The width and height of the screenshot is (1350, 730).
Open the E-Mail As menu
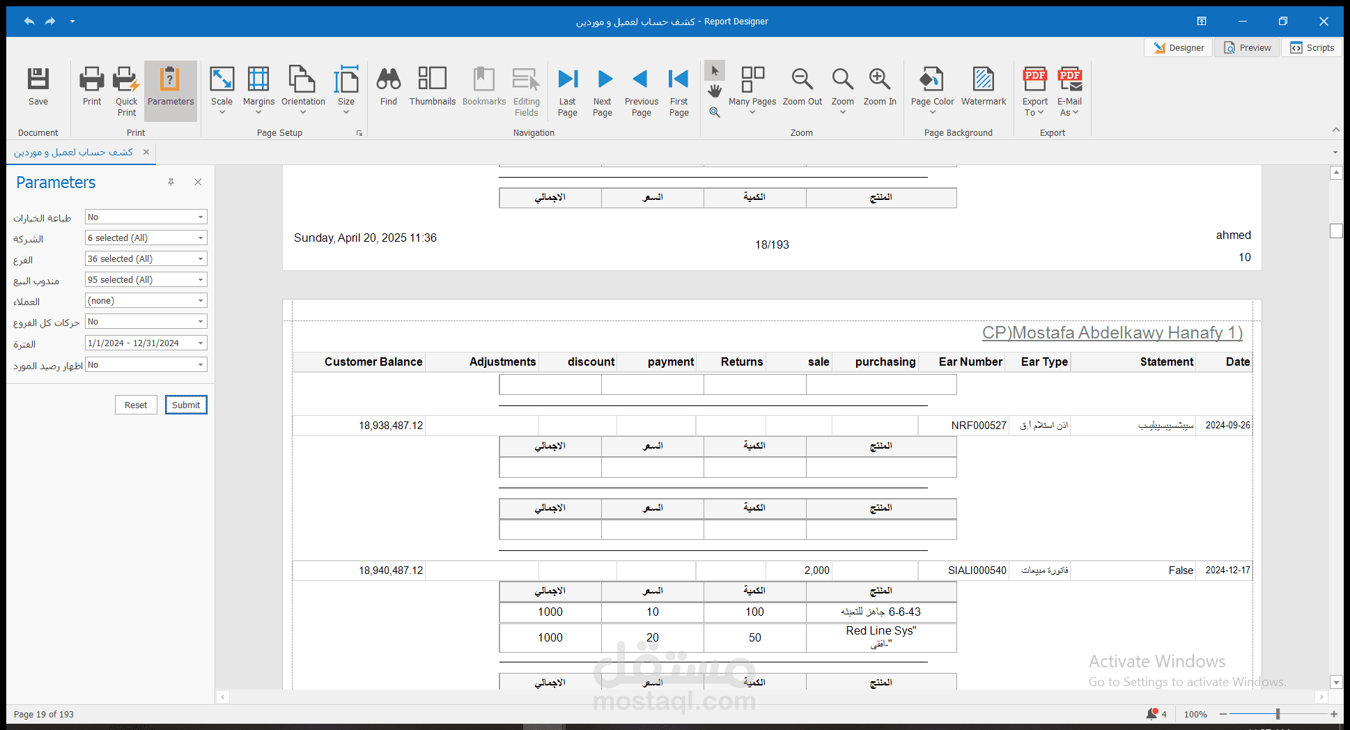click(1069, 92)
